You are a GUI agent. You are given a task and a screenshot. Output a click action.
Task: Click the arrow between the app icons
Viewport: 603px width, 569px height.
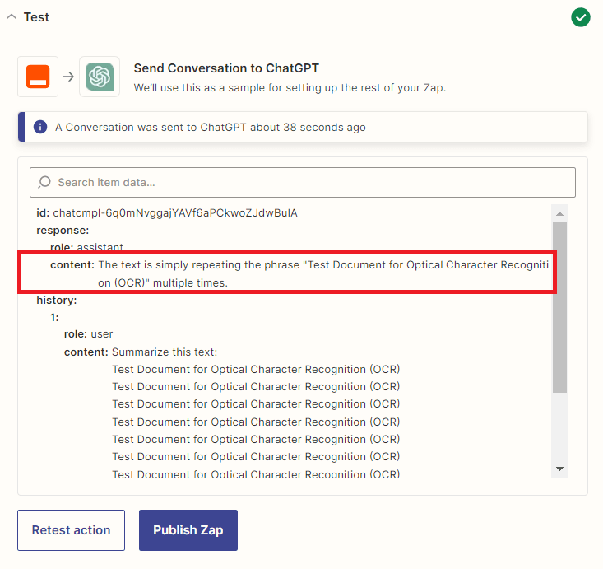coord(68,77)
